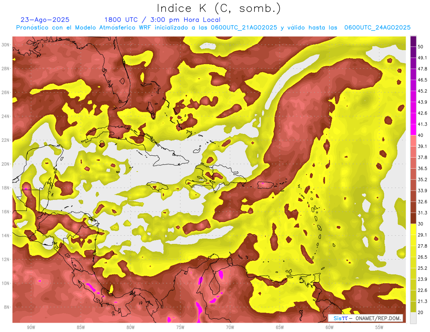Click the '60W' longitude axis label
This screenshot has height=332, width=430.
pyautogui.click(x=330, y=327)
